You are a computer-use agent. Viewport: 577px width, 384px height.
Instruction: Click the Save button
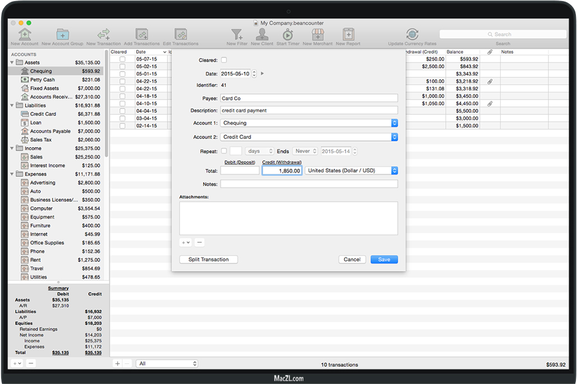[384, 260]
